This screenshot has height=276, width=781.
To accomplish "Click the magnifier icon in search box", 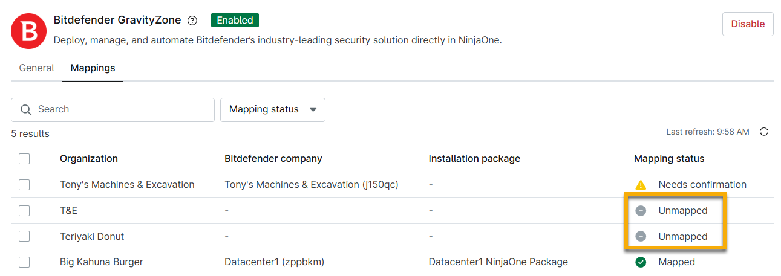I will click(x=25, y=110).
